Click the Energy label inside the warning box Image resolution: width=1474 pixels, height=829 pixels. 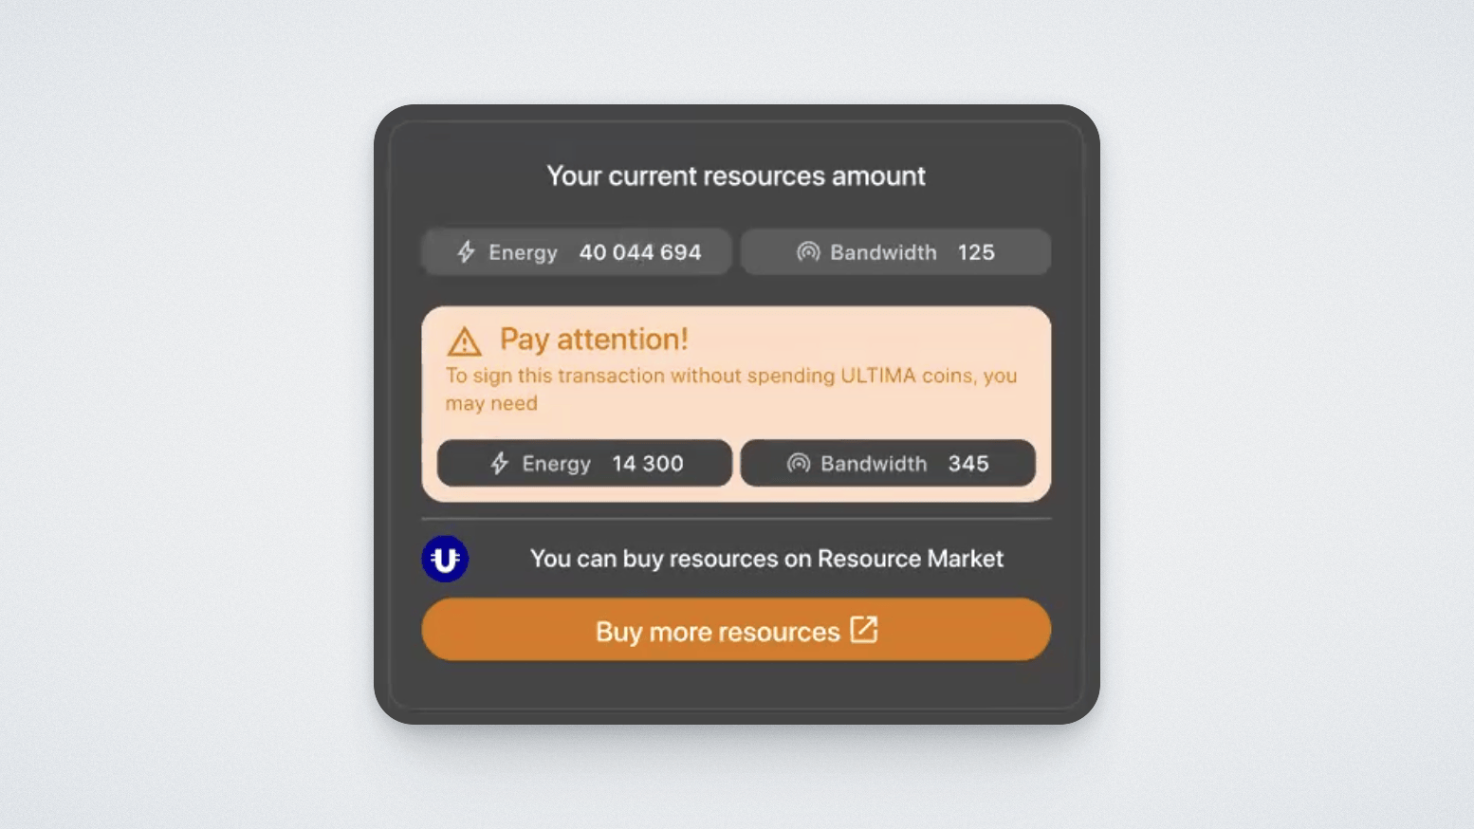coord(556,464)
